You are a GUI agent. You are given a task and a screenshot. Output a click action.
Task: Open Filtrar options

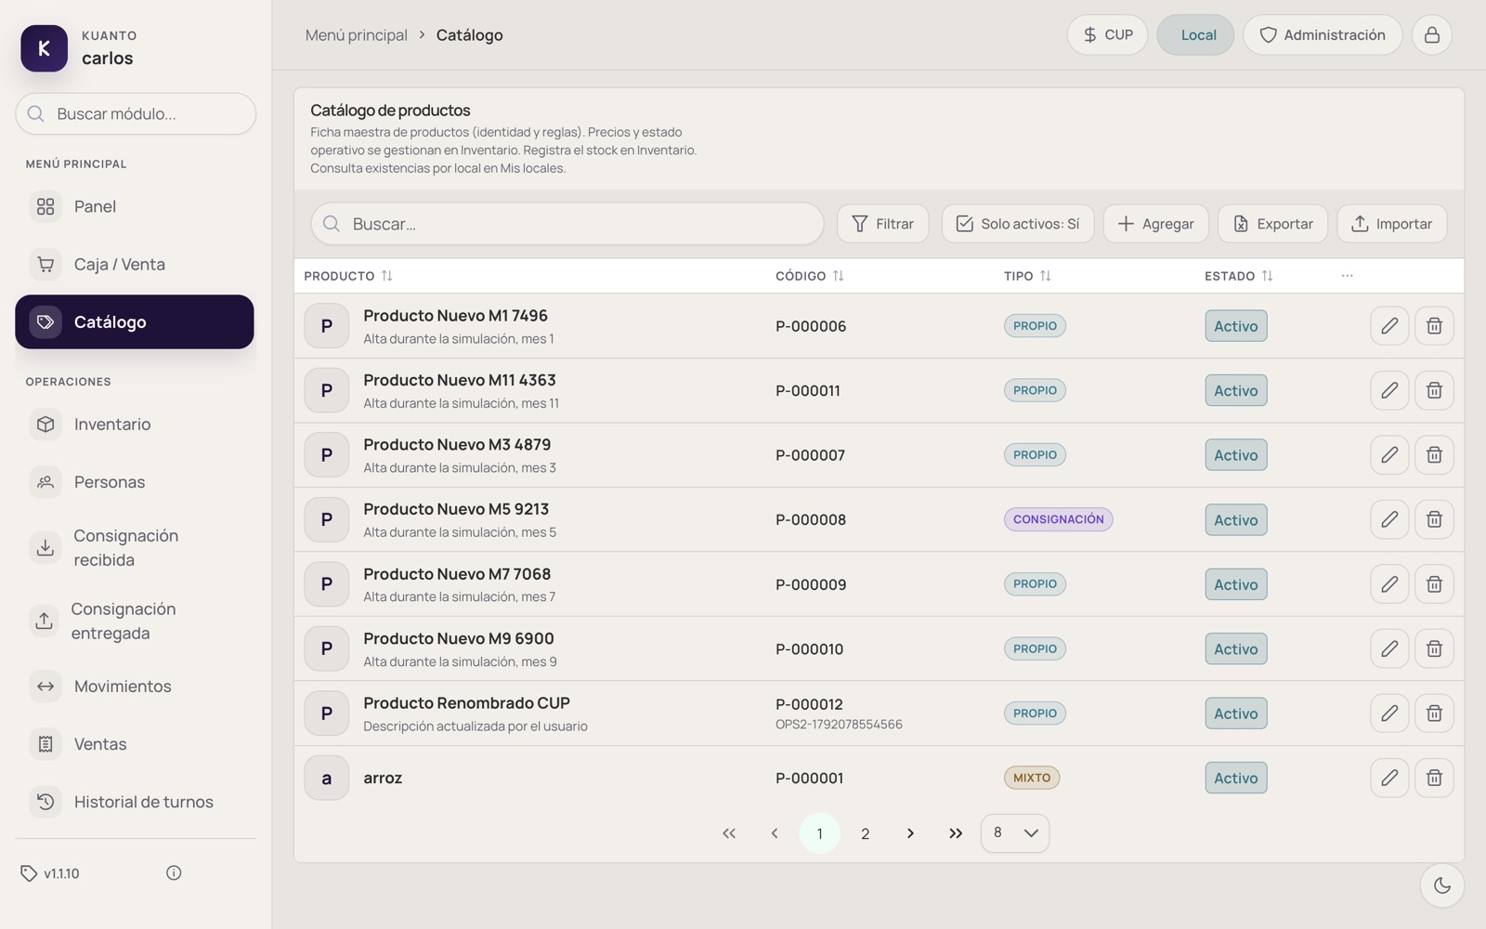pyautogui.click(x=882, y=224)
